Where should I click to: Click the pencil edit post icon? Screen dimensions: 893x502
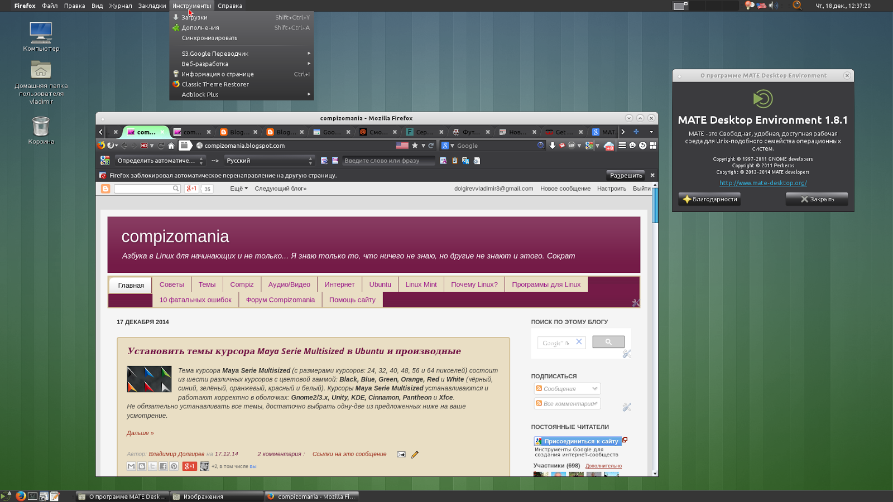(415, 455)
